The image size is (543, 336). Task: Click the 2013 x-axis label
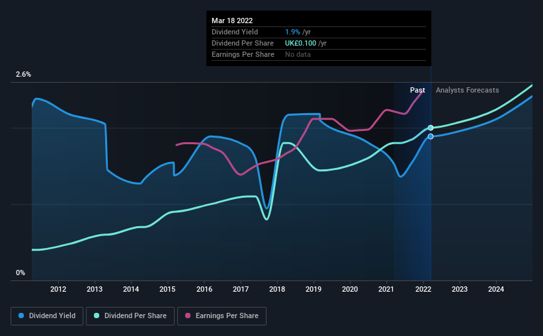95,289
